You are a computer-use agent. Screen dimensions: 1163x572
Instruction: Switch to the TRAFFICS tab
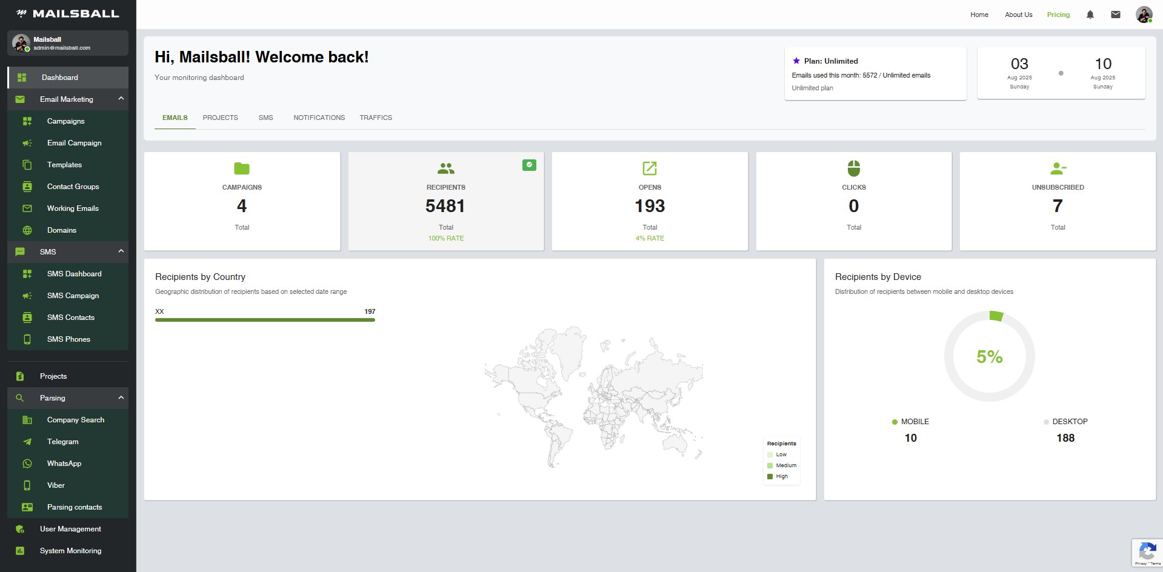click(x=375, y=118)
